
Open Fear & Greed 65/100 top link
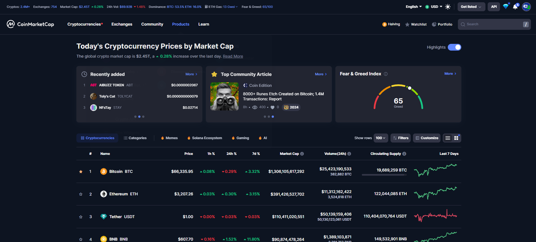pyautogui.click(x=257, y=7)
